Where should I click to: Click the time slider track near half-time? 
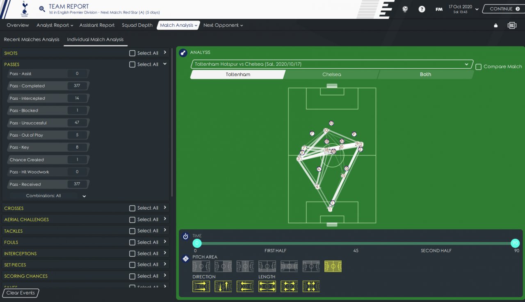pyautogui.click(x=356, y=243)
